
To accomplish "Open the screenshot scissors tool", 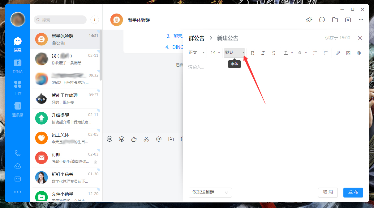I will click(x=146, y=139).
